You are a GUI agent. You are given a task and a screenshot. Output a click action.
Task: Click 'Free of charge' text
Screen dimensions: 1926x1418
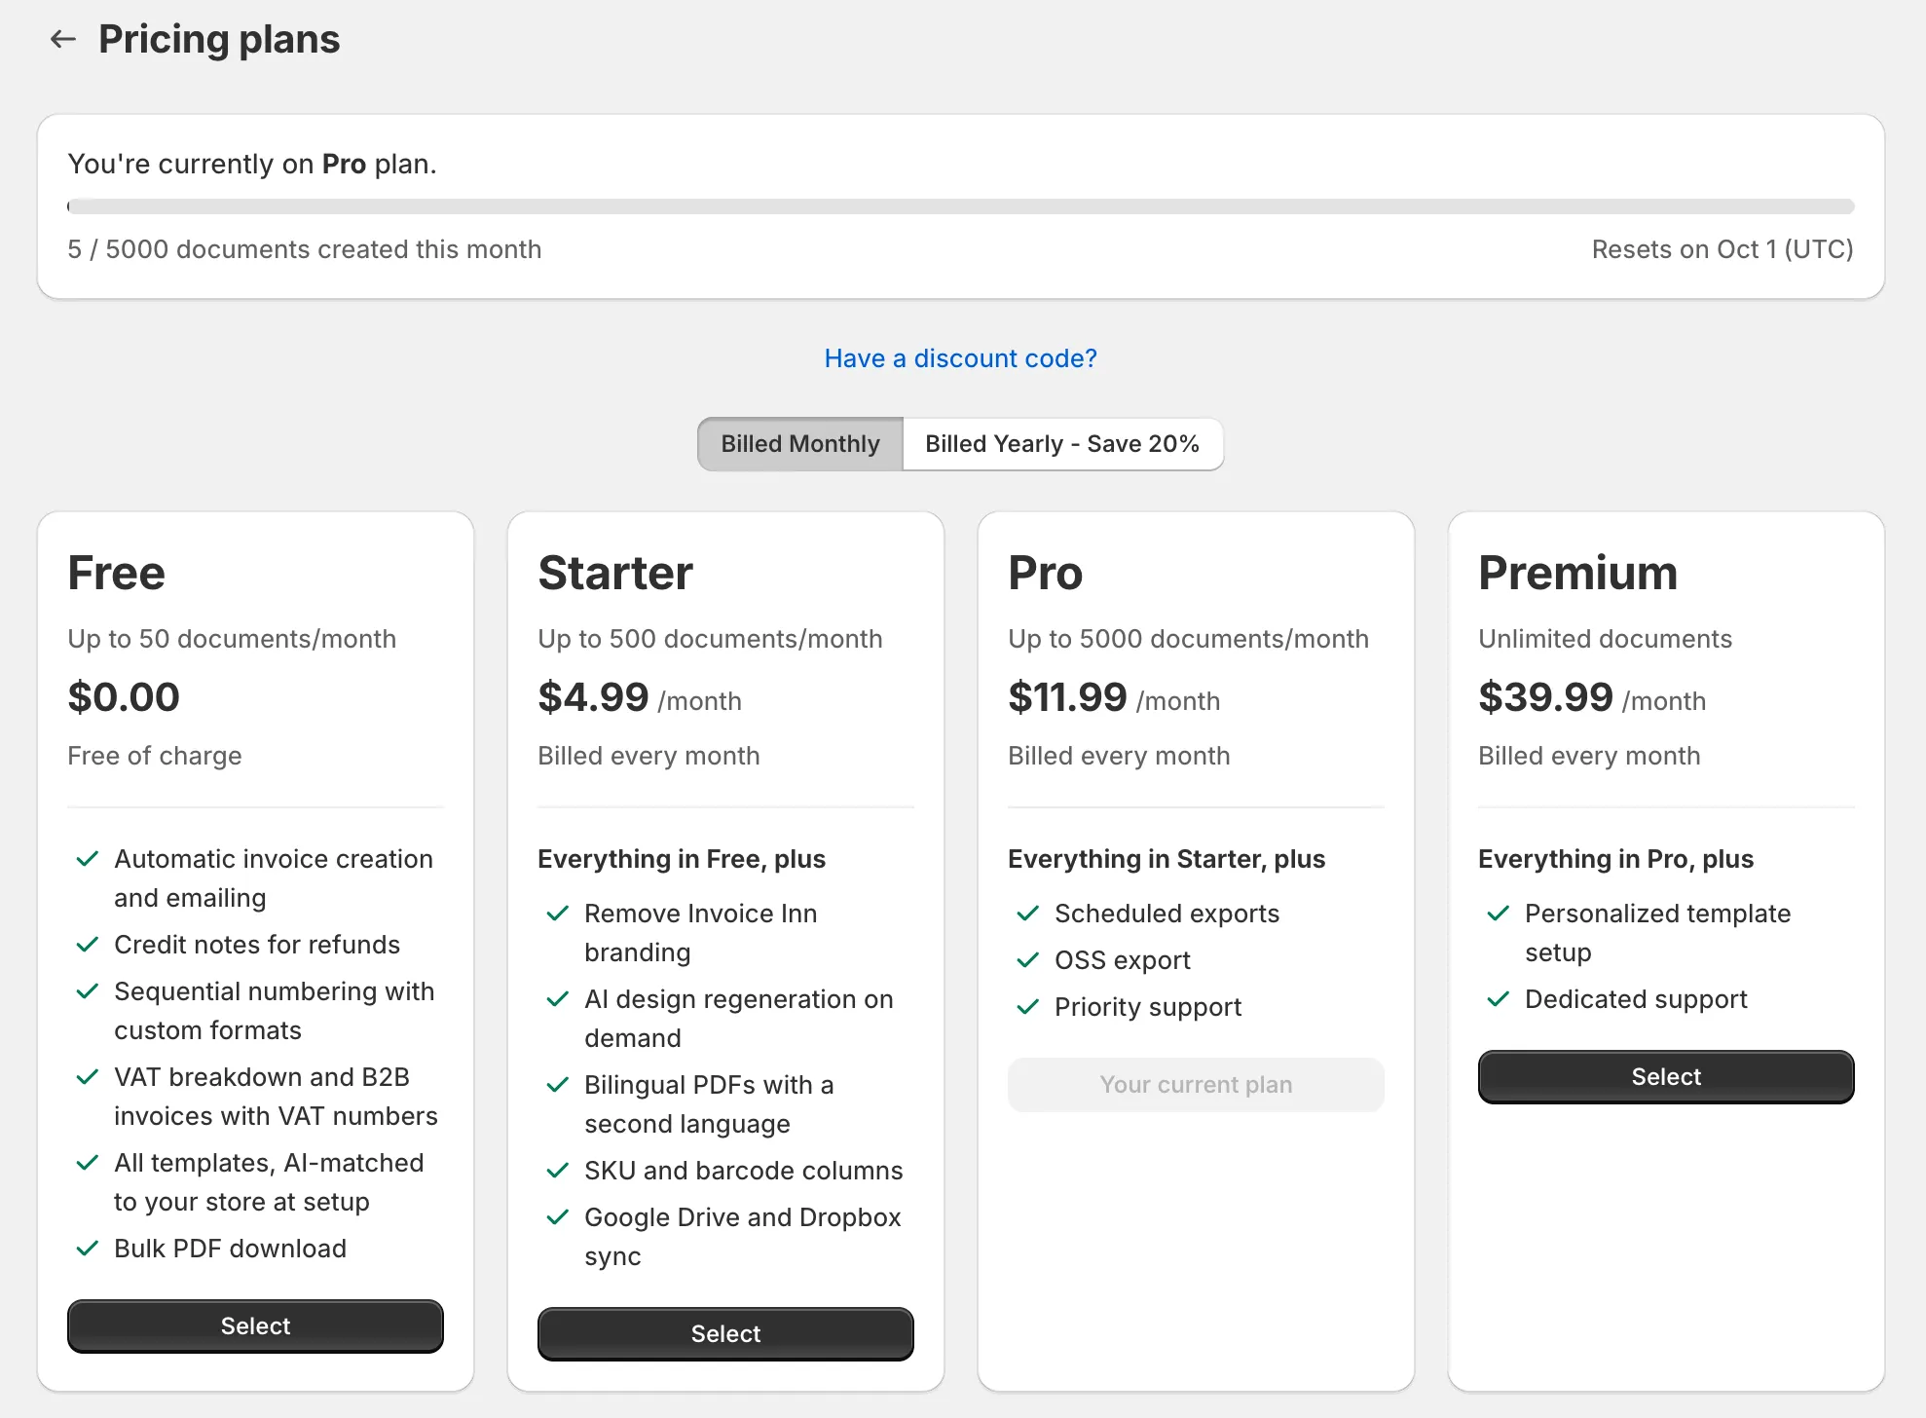coord(155,756)
